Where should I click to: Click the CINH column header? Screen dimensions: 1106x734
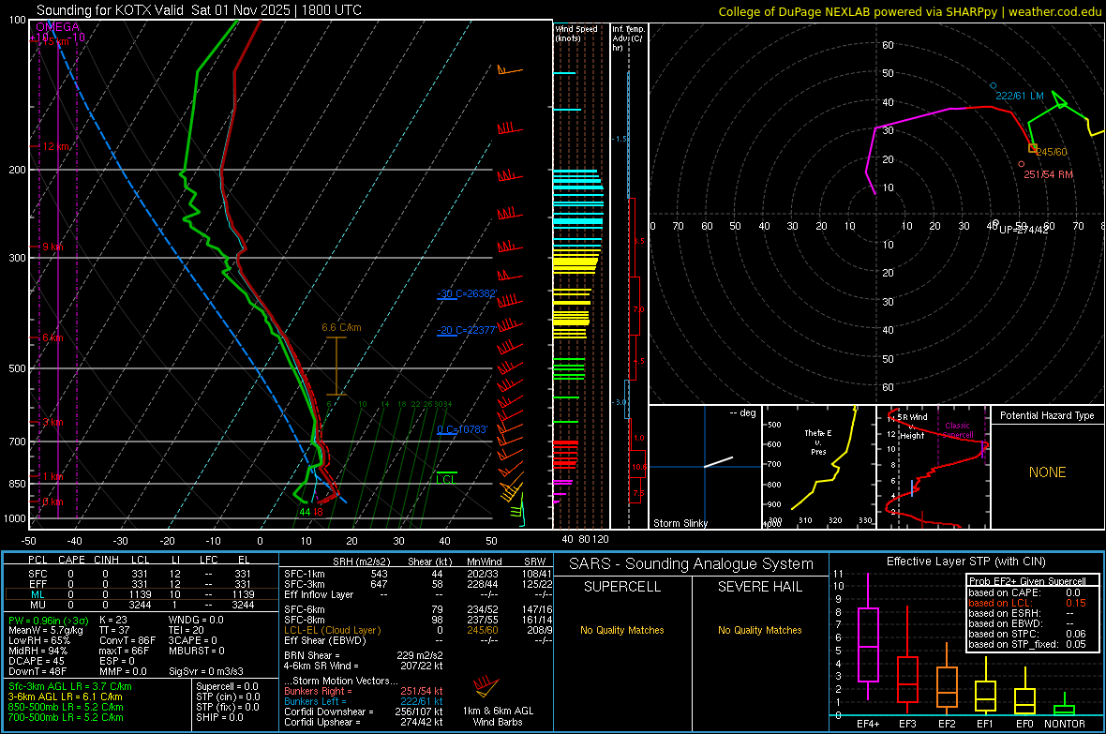point(107,560)
